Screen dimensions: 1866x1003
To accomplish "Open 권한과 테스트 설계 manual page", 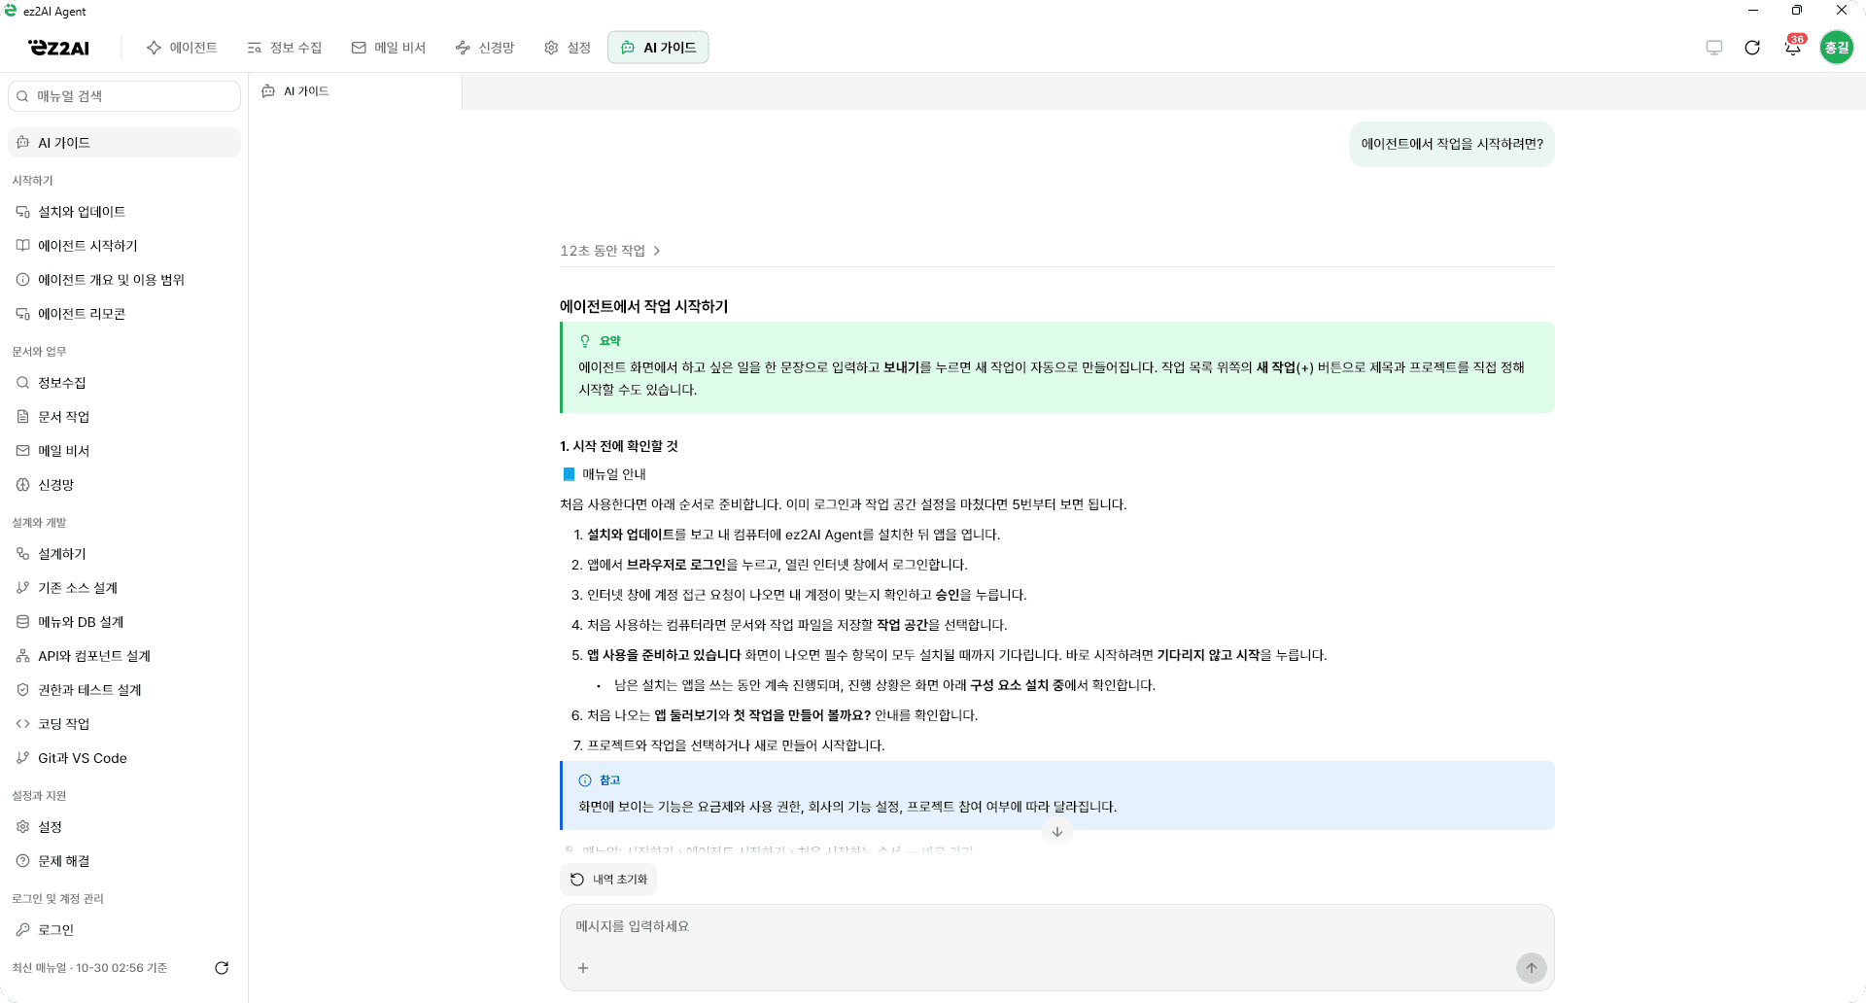I will click(124, 690).
